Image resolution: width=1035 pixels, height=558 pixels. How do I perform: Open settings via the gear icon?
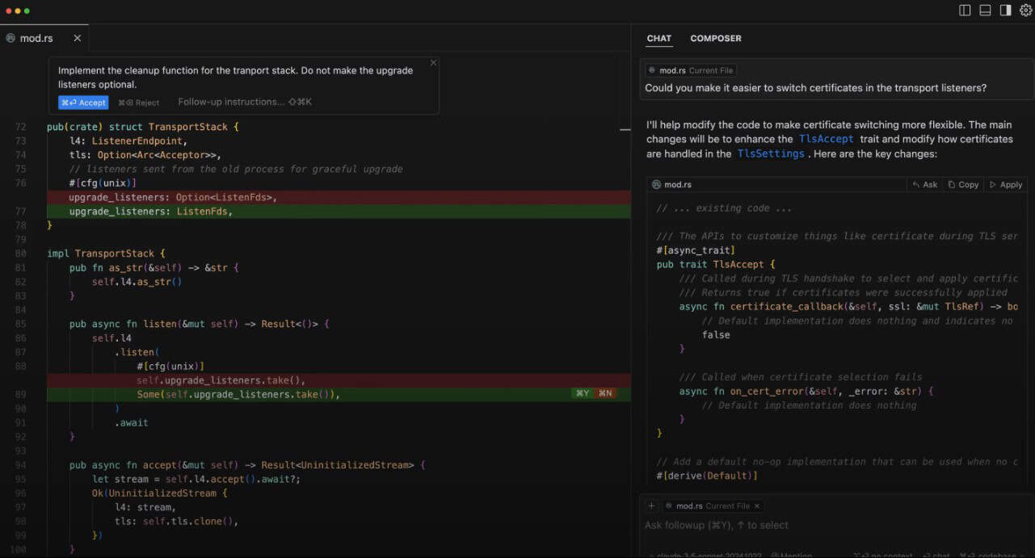coord(1025,10)
